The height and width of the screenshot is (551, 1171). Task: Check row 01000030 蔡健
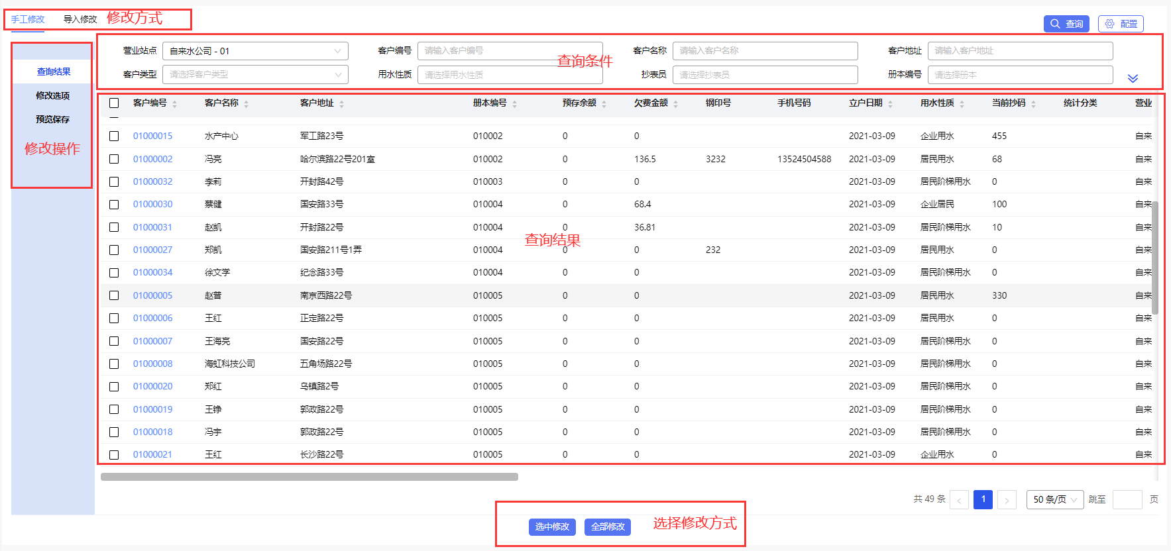[114, 205]
